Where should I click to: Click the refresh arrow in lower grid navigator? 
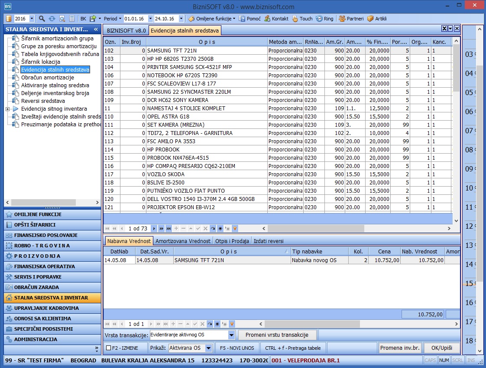[x=210, y=324]
